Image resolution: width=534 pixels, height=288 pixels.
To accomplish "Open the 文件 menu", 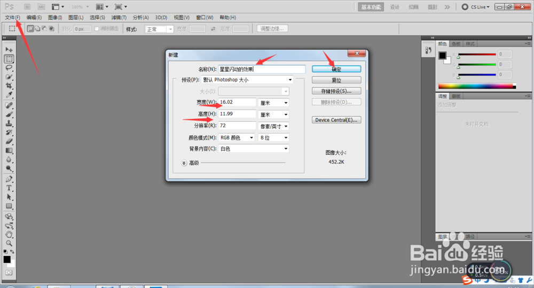I will click(13, 18).
